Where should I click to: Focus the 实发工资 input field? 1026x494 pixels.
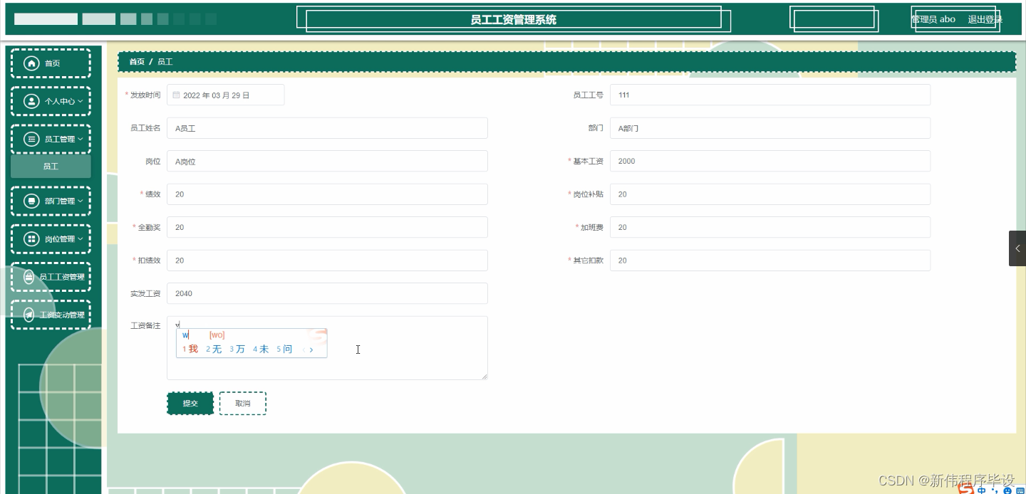coord(327,293)
